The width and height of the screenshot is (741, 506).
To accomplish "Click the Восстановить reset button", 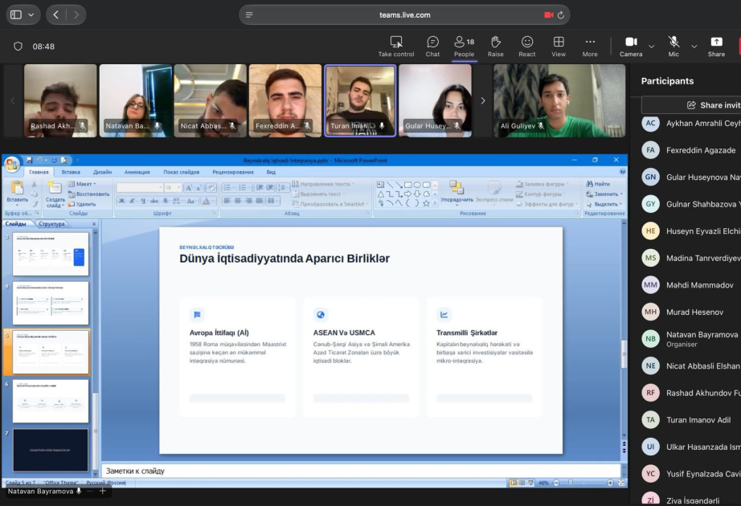I will [89, 194].
